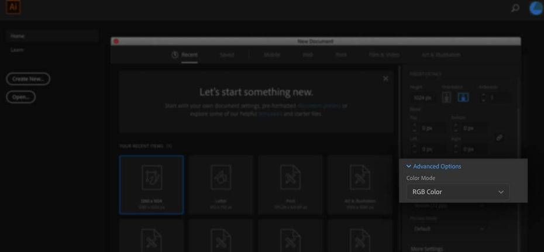Open the blue user profile avatar

536,8
